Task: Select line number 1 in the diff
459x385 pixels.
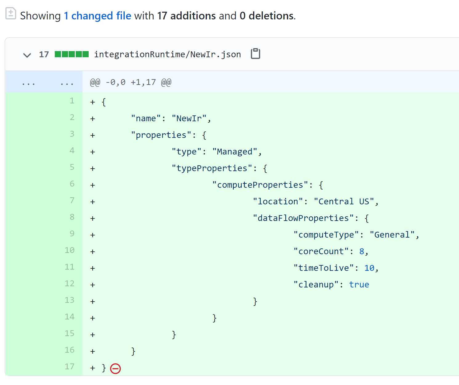Action: 72,101
